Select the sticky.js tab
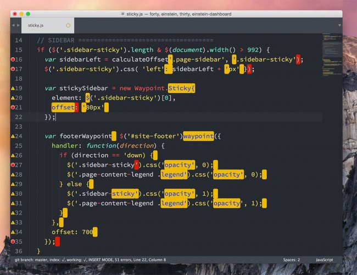The height and width of the screenshot is (275, 357). click(48, 25)
